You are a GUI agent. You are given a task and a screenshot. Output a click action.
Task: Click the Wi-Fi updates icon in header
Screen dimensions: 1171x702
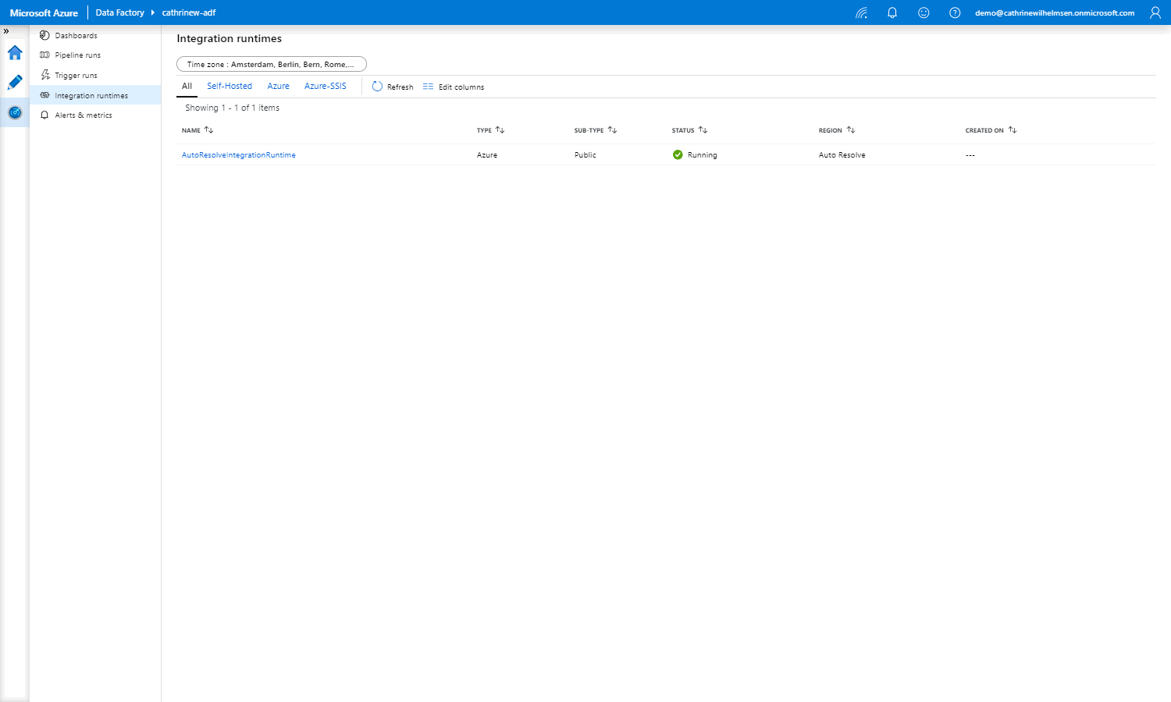[861, 13]
